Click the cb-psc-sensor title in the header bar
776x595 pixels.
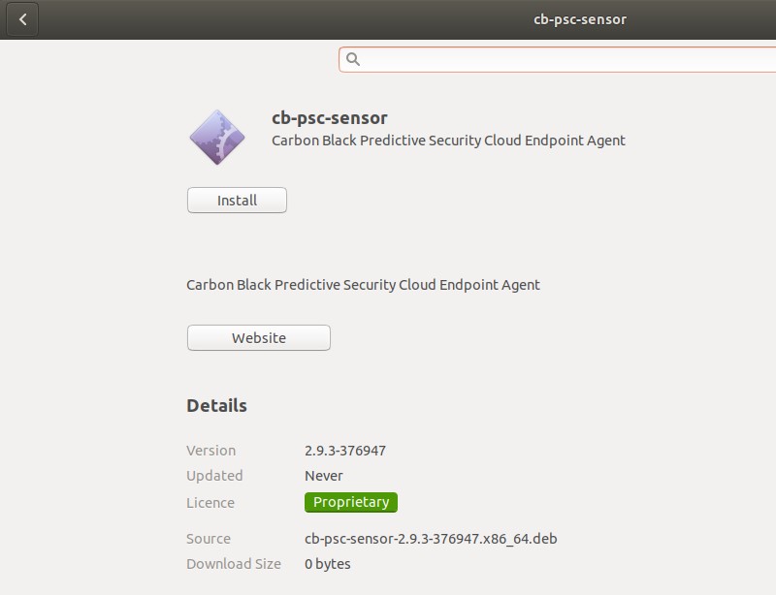pos(579,18)
